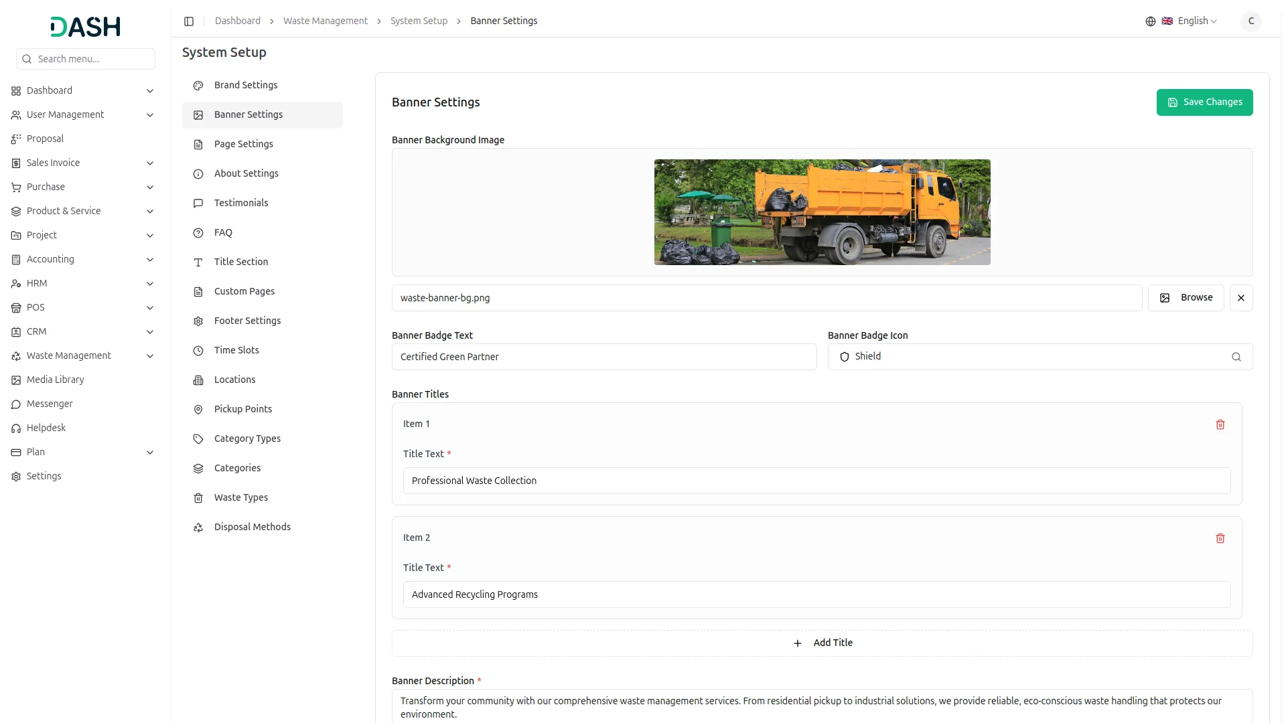Click the banner truck image preview

822,212
